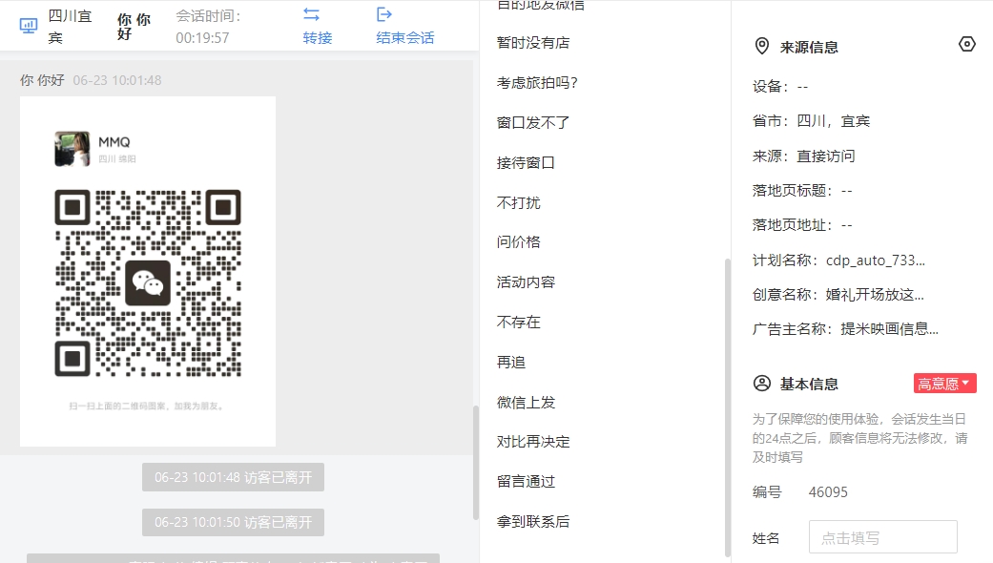The image size is (993, 563).
Task: Select quick reply 暂时没有店
Action: pos(533,43)
